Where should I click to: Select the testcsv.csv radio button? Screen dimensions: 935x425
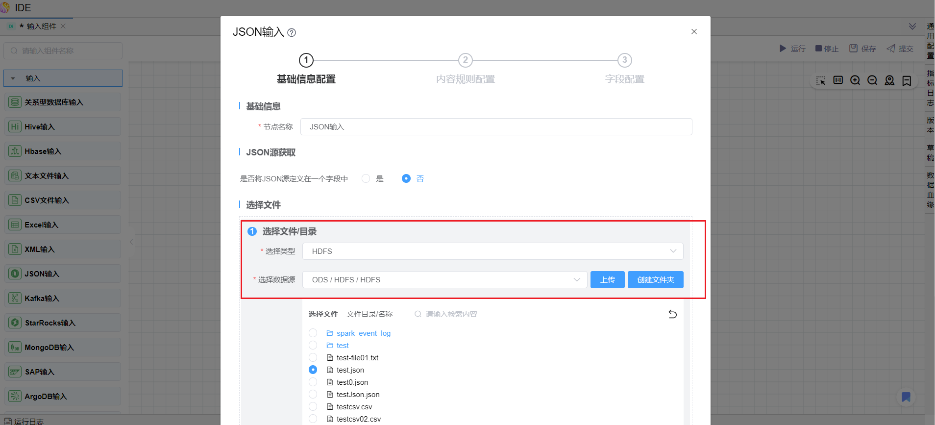click(313, 407)
